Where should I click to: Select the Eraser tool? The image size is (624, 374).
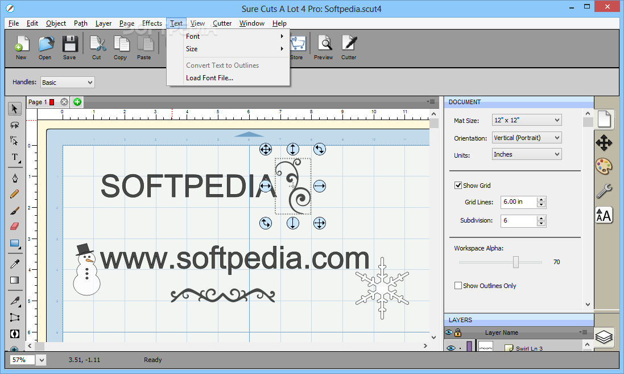15,226
